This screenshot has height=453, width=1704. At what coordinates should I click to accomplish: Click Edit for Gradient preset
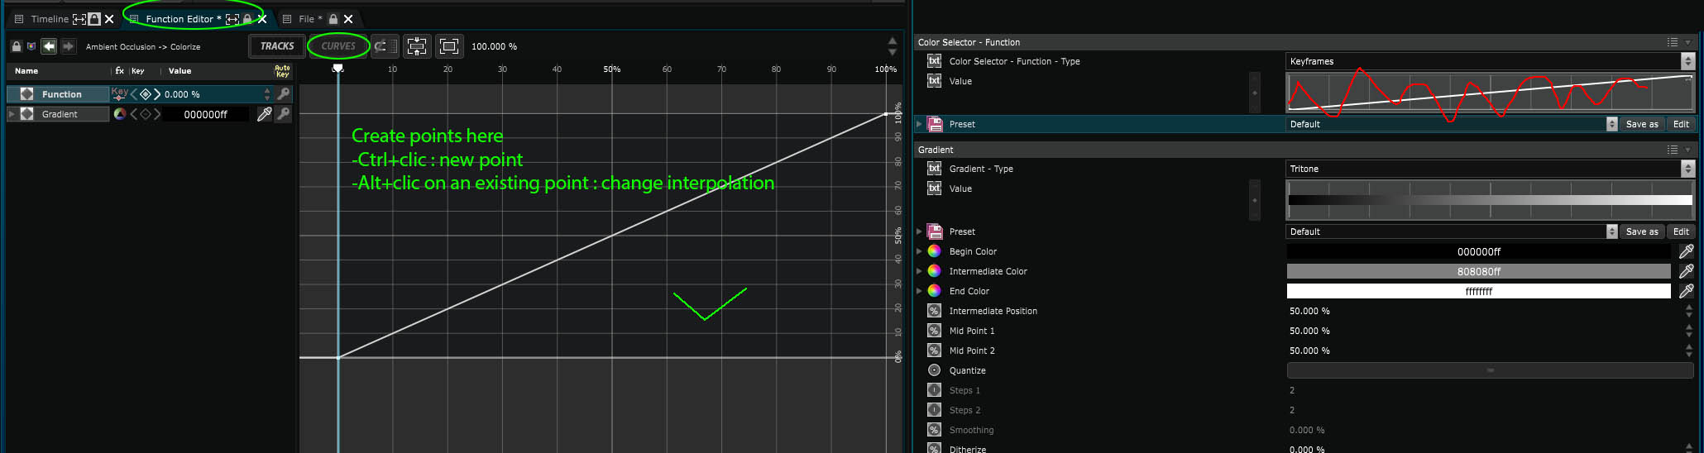pos(1681,231)
